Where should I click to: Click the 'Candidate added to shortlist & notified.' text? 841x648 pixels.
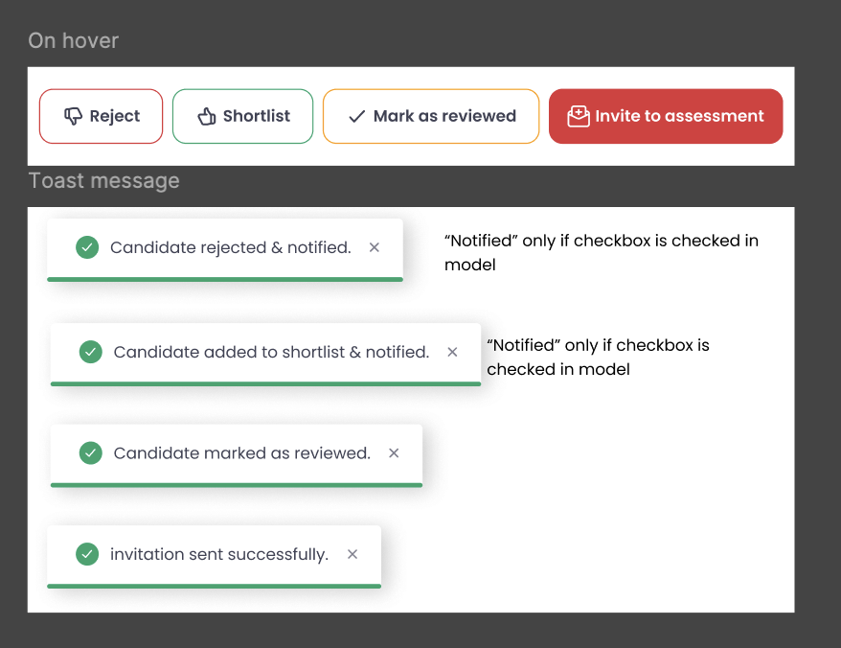[271, 352]
